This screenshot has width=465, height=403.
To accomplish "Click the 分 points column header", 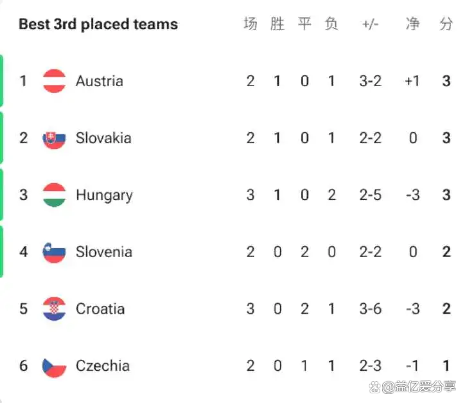I will coord(446,24).
